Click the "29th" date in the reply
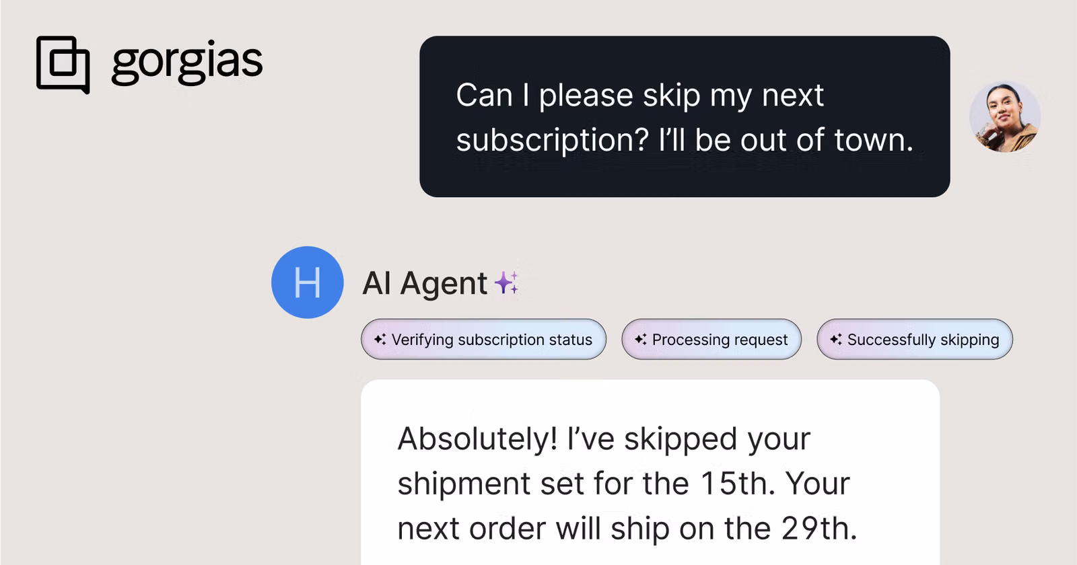The height and width of the screenshot is (565, 1077). [819, 529]
